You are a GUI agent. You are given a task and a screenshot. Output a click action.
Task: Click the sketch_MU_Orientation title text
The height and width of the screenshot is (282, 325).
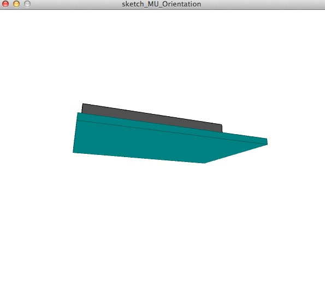161,4
